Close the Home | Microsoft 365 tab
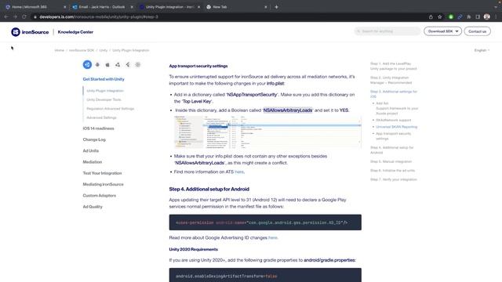Screen dimensions: 502x282 pyautogui.click(x=64, y=7)
